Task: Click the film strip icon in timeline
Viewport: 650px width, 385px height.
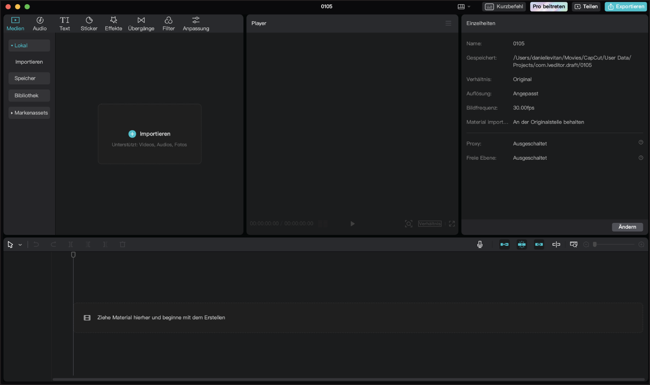Action: (x=87, y=318)
